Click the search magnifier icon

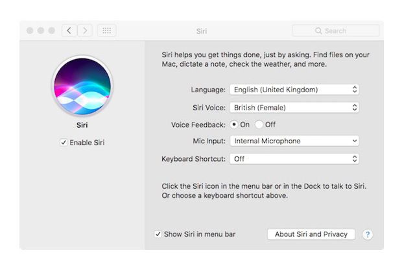coord(318,30)
